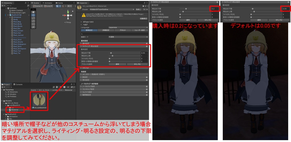Screen dimensions: 291x142
Task: Switch to the Console tab
Action: (18, 84)
